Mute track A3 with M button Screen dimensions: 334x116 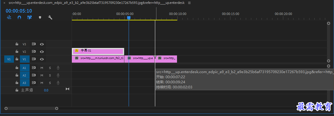click(42, 83)
